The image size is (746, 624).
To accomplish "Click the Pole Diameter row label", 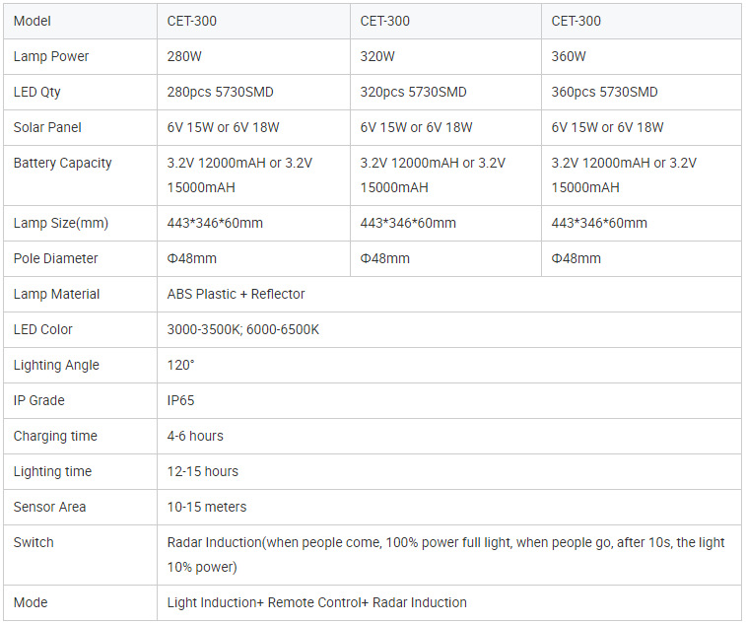I will click(55, 258).
